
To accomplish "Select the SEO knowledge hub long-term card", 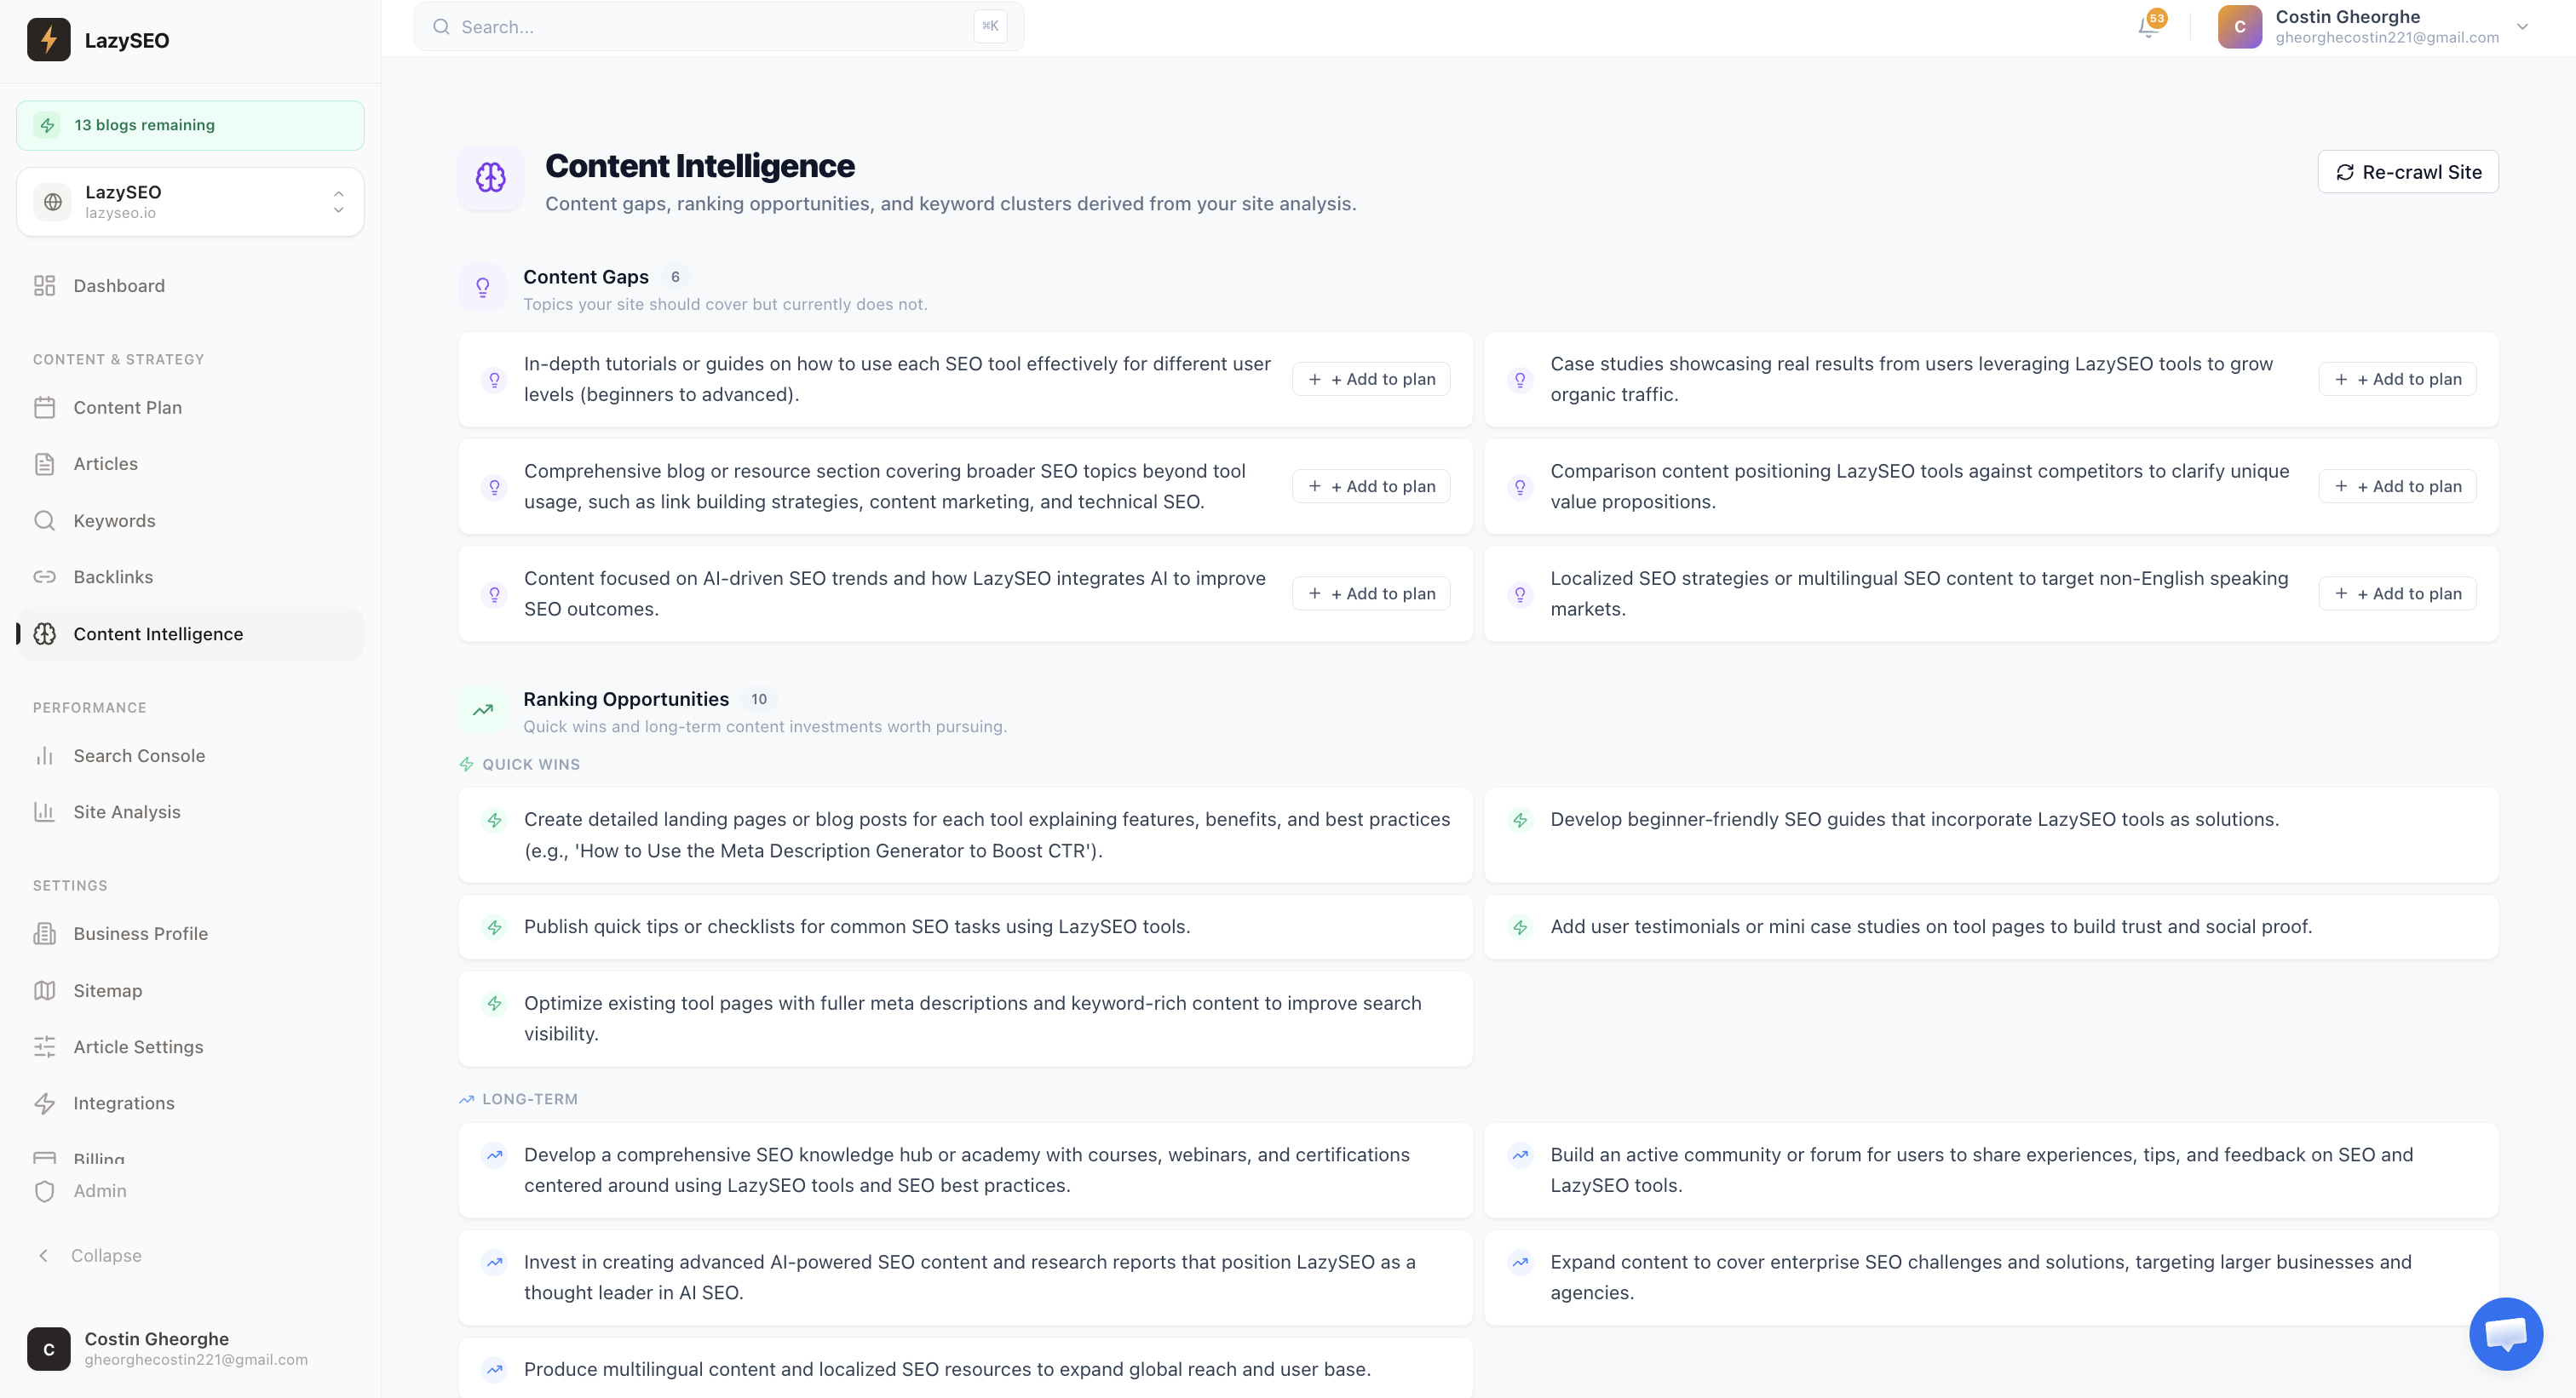I will [965, 1170].
